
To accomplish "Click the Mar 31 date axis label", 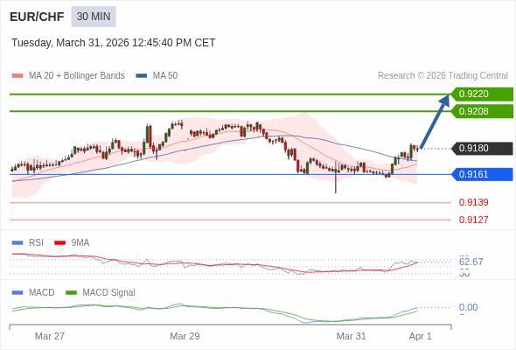I will [351, 336].
